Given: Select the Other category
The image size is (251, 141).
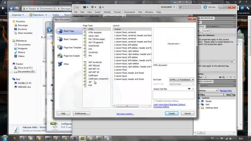Looking at the screenshot, I should click(64, 64).
